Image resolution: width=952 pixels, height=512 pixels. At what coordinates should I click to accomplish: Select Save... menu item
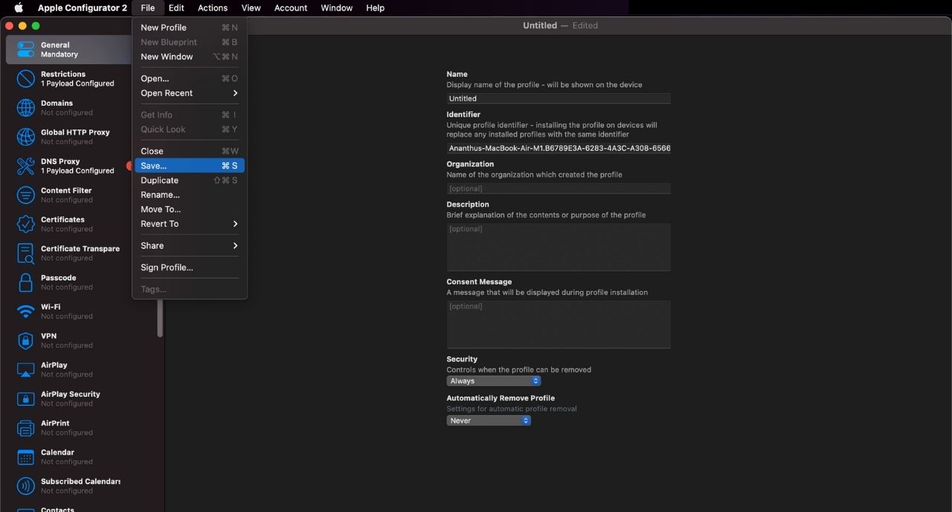(x=190, y=166)
